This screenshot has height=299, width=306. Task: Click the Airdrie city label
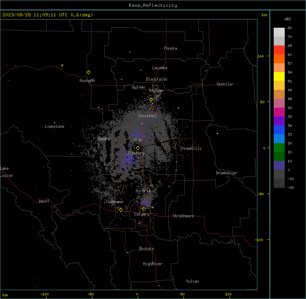(x=143, y=191)
